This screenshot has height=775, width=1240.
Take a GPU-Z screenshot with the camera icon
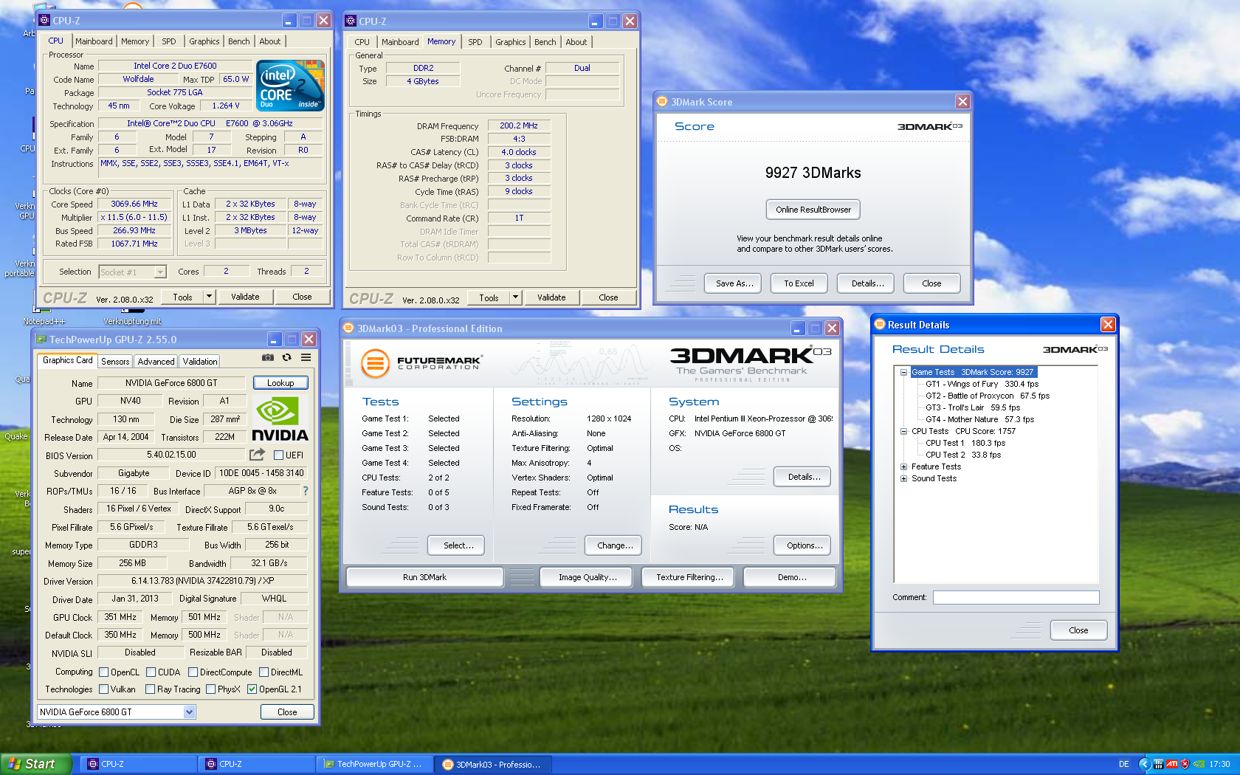267,357
